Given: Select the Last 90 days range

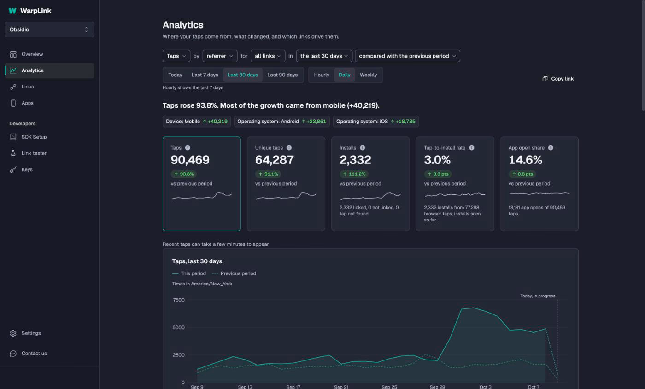Looking at the screenshot, I should click(282, 75).
